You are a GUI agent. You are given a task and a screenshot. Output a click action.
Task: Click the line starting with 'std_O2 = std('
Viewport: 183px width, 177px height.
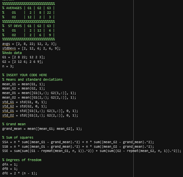[x=40, y=116]
